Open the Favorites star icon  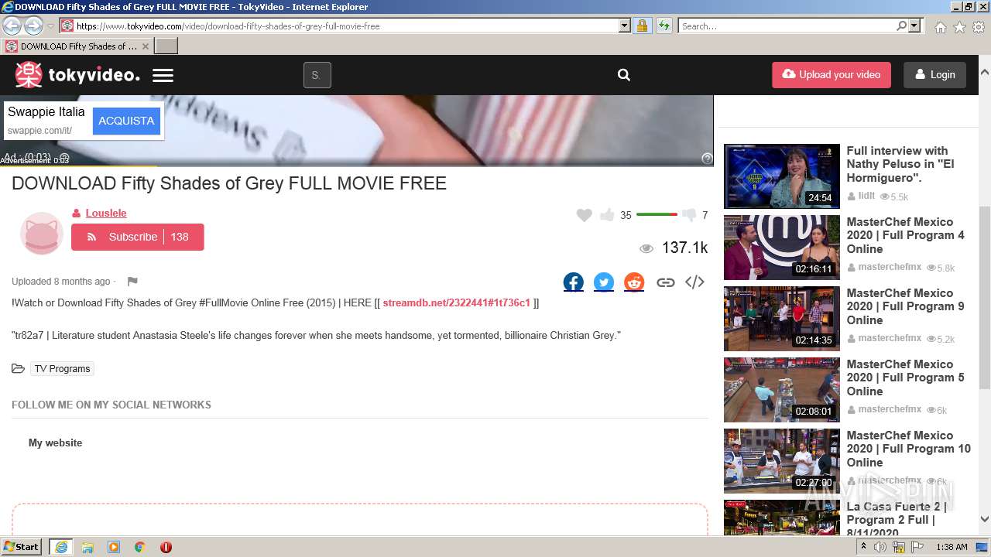(x=959, y=27)
